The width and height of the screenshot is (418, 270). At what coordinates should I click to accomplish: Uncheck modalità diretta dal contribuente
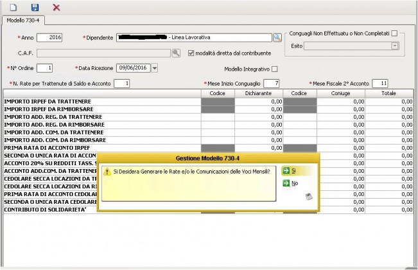(x=191, y=53)
